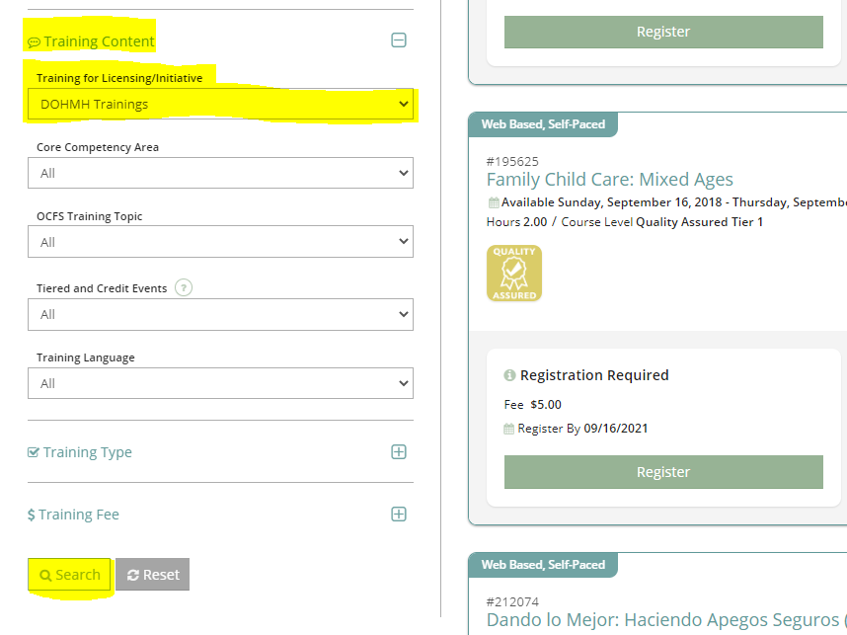Image resolution: width=847 pixels, height=635 pixels.
Task: Click the speech bubble icon next to Training Content
Action: pyautogui.click(x=35, y=40)
